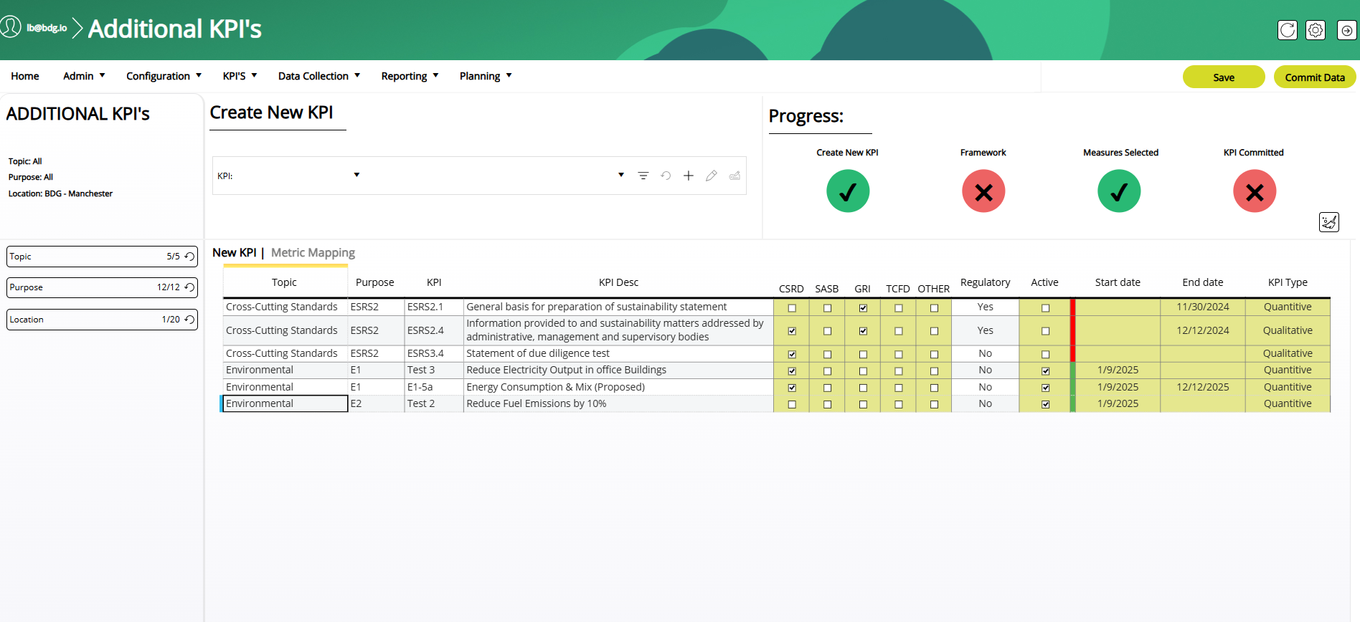Click the pencil edit icon
1360x622 pixels.
click(x=711, y=176)
